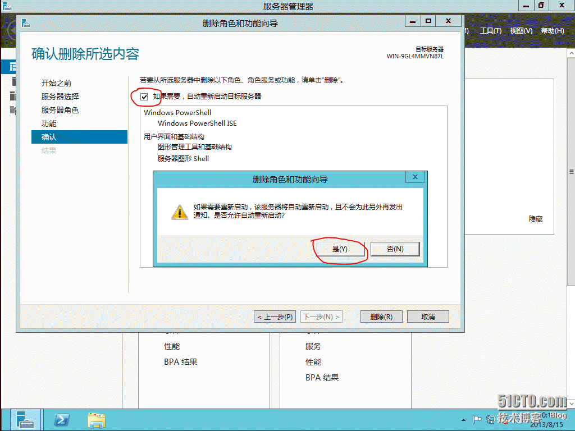The width and height of the screenshot is (575, 431).
Task: Maximize the removal wizard window
Action: 428,21
